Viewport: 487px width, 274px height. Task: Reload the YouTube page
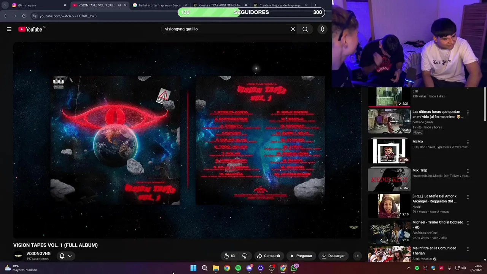(24, 16)
